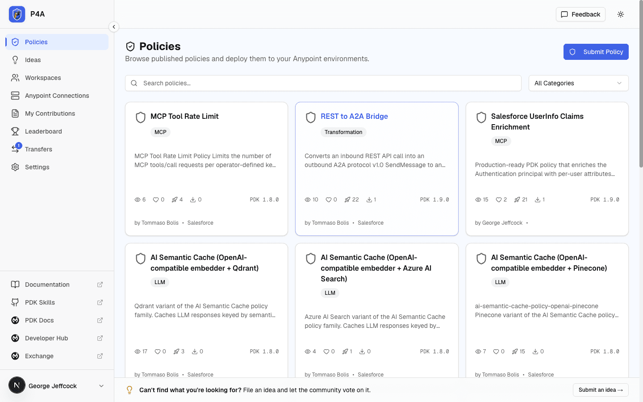Focus the Search policies field
The image size is (643, 402).
tap(323, 83)
